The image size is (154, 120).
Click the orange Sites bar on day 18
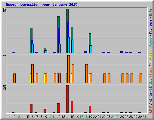(87, 73)
